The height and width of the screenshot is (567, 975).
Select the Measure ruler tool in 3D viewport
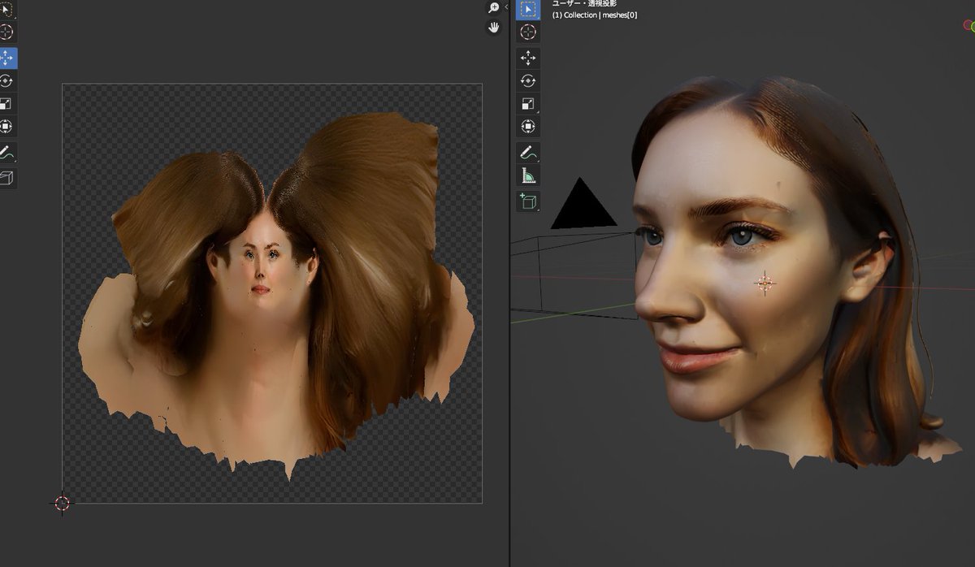pyautogui.click(x=528, y=175)
